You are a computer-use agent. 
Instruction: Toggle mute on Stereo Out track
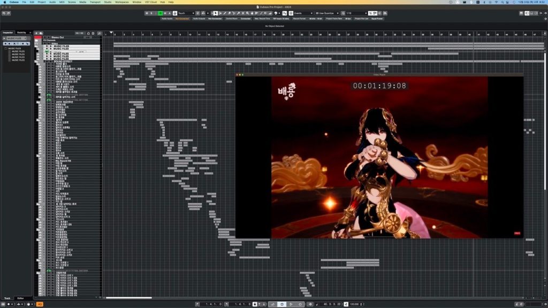pos(45,37)
